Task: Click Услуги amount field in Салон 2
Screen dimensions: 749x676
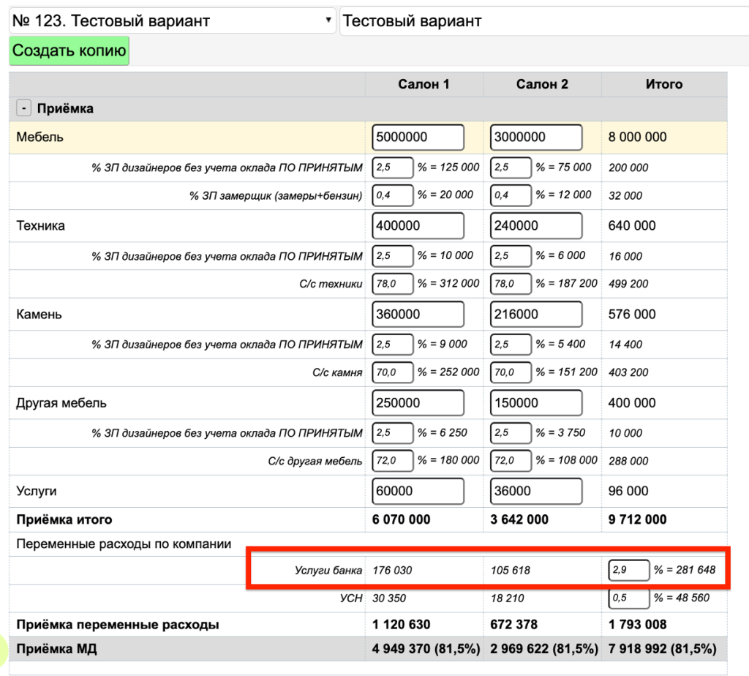Action: pyautogui.click(x=536, y=491)
